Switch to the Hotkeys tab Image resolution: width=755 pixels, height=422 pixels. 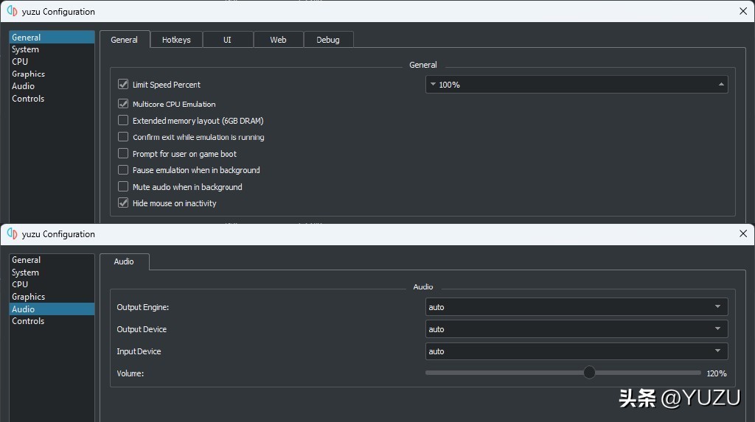(176, 40)
